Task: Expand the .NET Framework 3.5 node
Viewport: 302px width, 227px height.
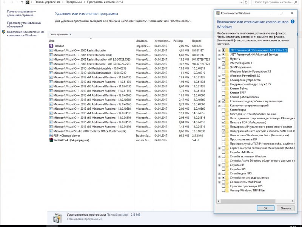Action: 219,50
